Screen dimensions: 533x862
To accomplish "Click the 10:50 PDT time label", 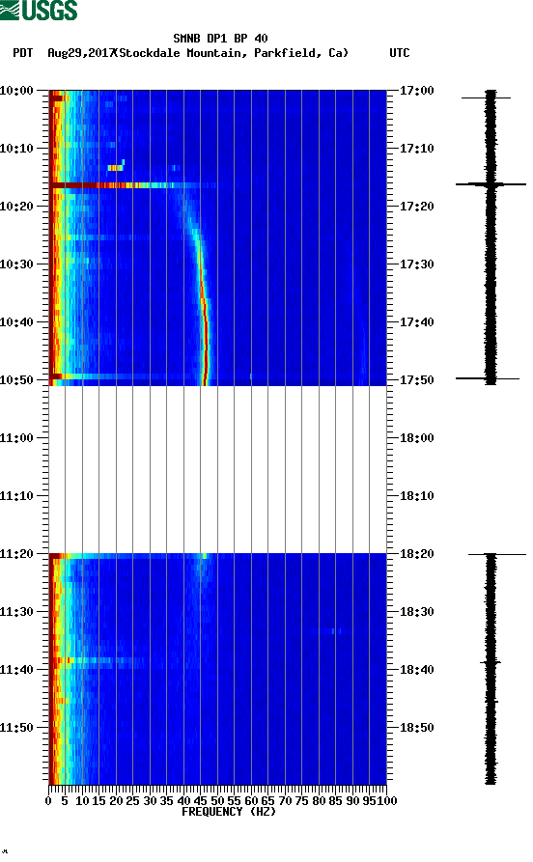I will (16, 380).
